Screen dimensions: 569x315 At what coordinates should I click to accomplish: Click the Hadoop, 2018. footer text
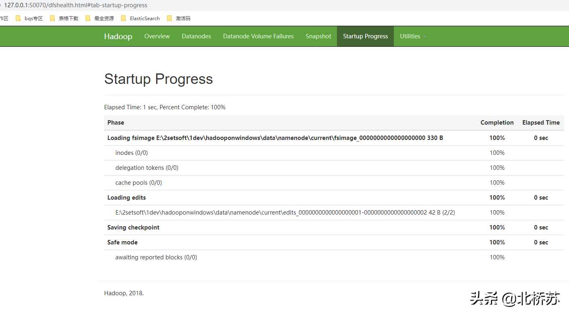124,293
